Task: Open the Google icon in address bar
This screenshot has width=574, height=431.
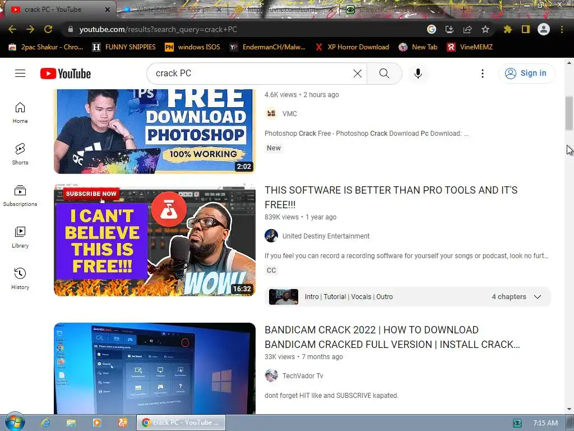Action: tap(432, 29)
